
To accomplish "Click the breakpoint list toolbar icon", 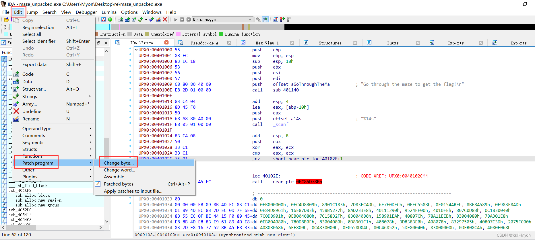I will pos(276,19).
